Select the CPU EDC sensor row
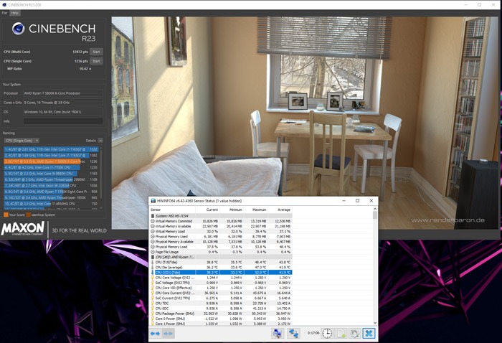 tap(221, 308)
